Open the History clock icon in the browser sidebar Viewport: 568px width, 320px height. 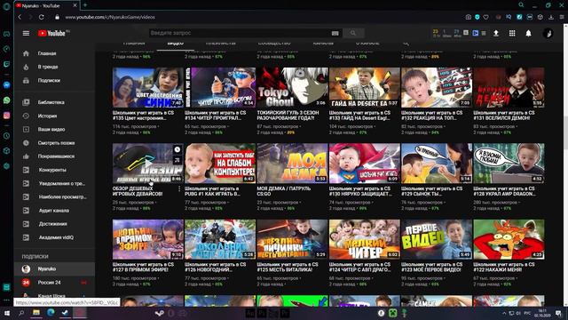(6, 136)
